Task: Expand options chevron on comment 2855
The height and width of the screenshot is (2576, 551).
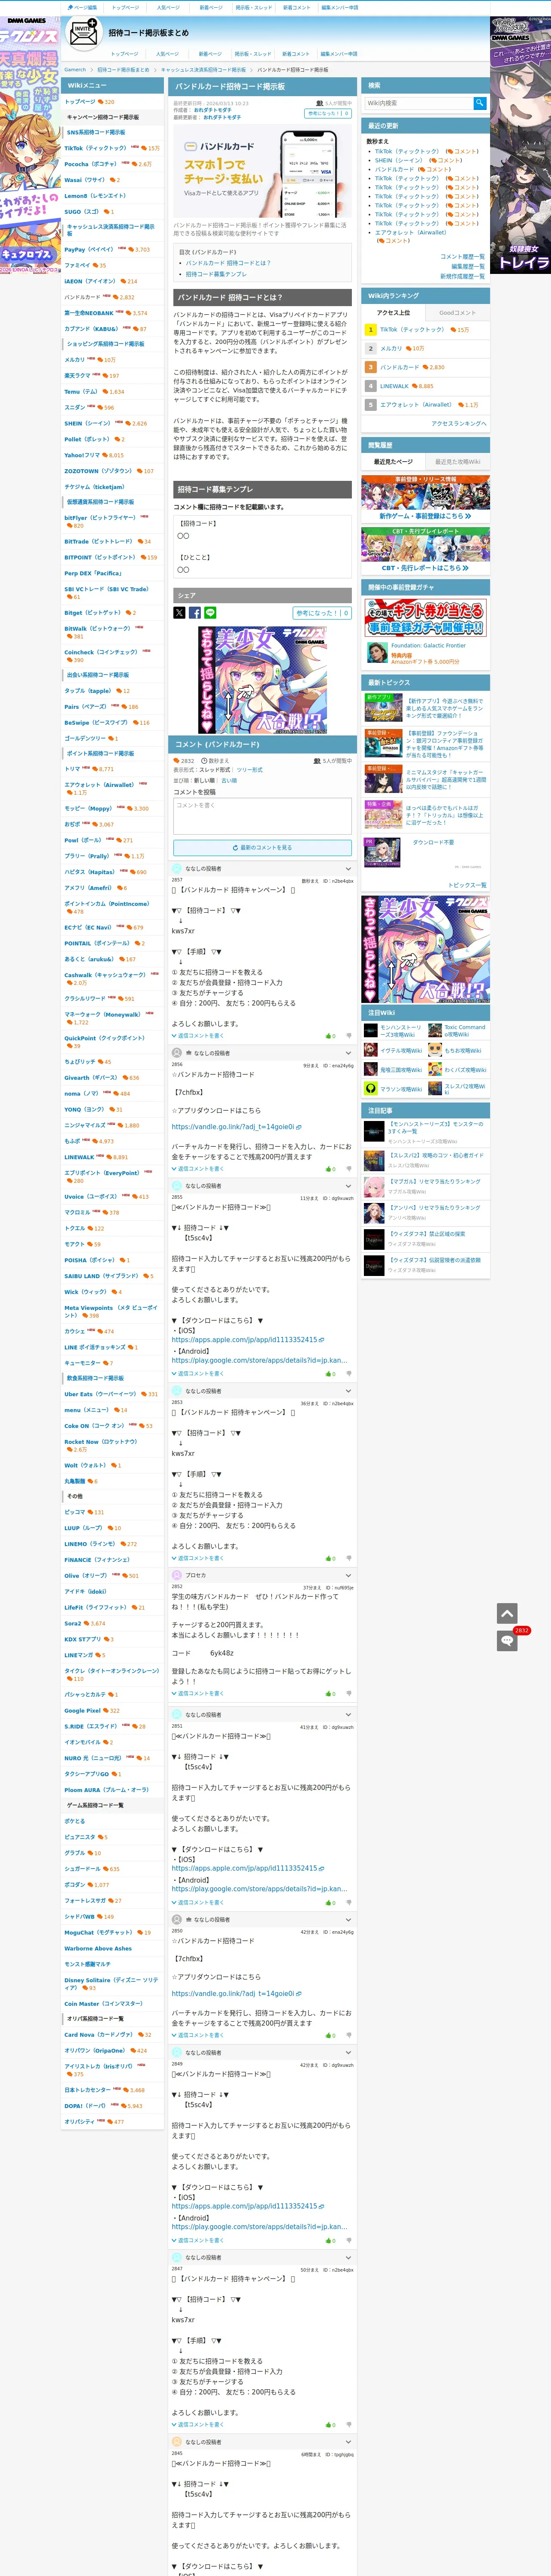Action: tap(348, 1186)
